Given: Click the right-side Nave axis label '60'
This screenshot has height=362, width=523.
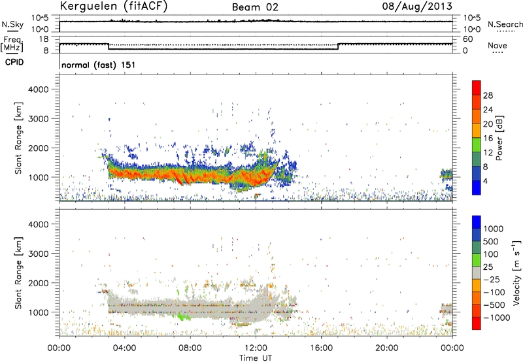Looking at the screenshot, I should tap(467, 39).
